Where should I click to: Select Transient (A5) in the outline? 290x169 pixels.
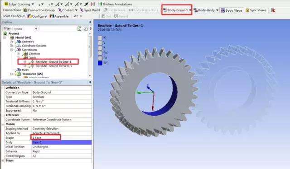click(33, 74)
